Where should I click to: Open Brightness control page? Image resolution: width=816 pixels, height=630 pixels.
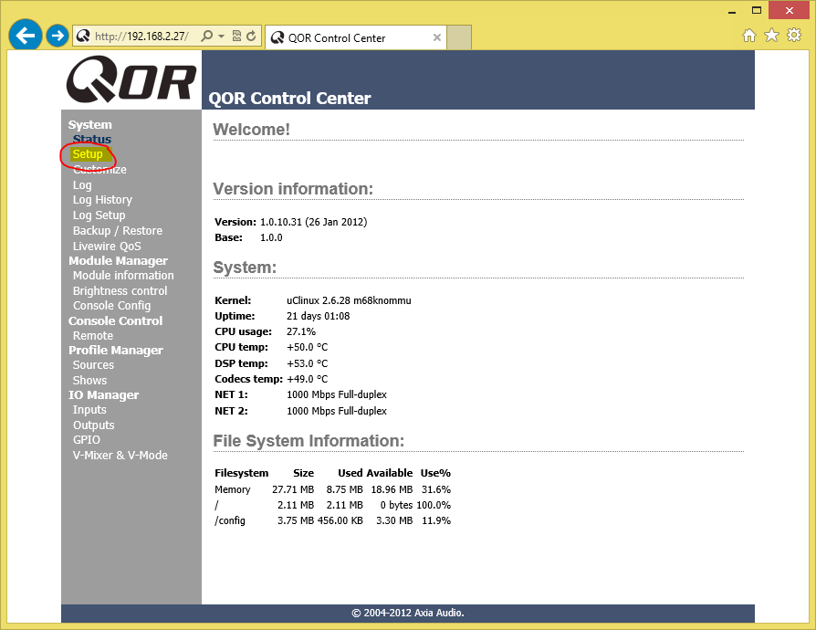coord(120,291)
